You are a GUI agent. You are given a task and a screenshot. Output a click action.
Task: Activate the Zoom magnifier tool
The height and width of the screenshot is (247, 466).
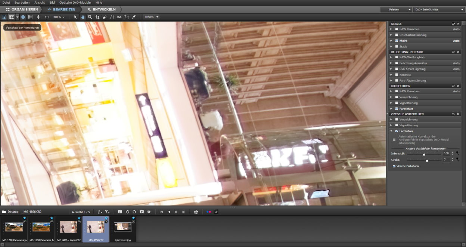[90, 17]
